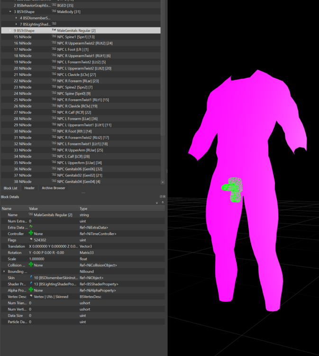The width and height of the screenshot is (319, 356).
Task: Expand the 4 BSDismemberSkinInstance child node
Action: click(16, 18)
